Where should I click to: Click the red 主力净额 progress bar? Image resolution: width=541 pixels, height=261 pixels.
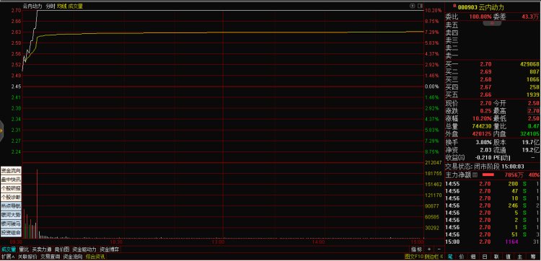(488, 175)
